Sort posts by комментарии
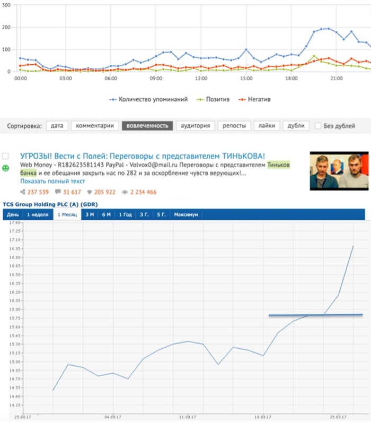 pos(94,126)
